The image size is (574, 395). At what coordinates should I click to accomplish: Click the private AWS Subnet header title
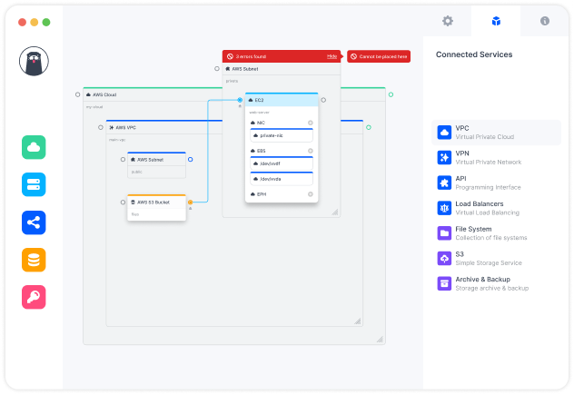pyautogui.click(x=245, y=69)
